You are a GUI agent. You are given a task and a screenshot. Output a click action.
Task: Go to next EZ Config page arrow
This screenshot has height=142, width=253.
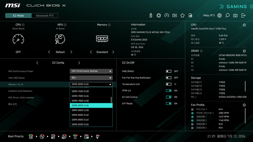(79, 63)
